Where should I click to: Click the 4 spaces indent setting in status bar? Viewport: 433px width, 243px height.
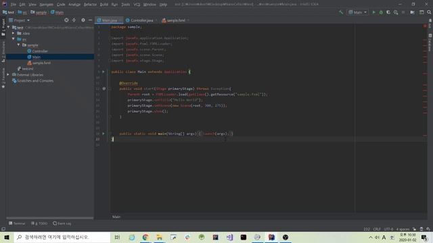click(x=403, y=229)
